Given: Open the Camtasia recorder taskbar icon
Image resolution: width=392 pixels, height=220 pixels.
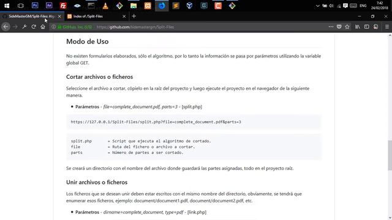Looking at the screenshot, I should [218, 5].
